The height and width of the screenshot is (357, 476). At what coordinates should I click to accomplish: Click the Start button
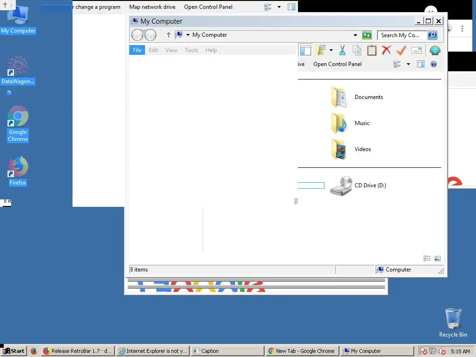point(14,351)
